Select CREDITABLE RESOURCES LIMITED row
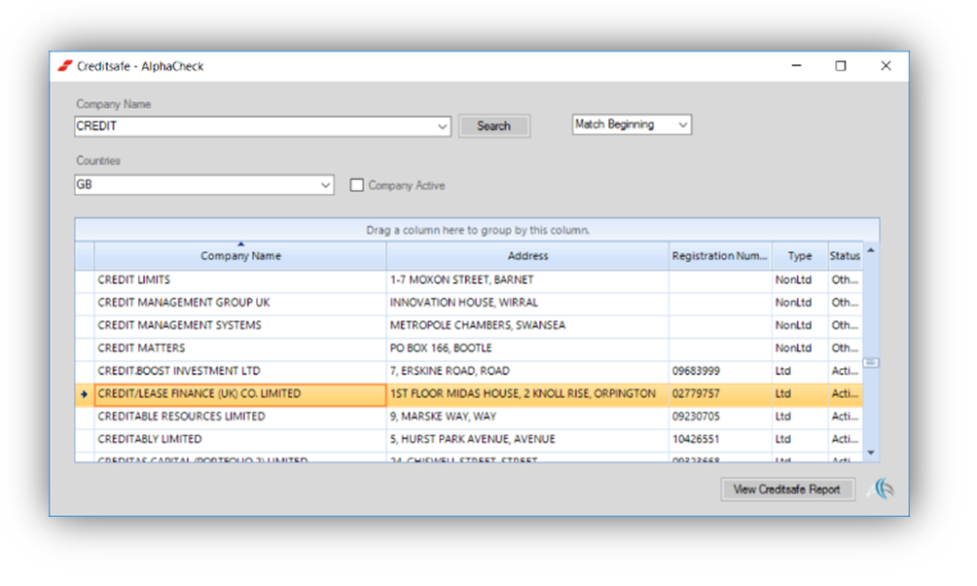This screenshot has height=586, width=977. point(469,417)
